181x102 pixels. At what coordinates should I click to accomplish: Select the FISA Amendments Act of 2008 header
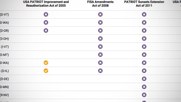(100, 4)
